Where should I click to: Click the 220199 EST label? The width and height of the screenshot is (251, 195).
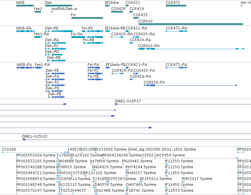pyautogui.click(x=9, y=149)
